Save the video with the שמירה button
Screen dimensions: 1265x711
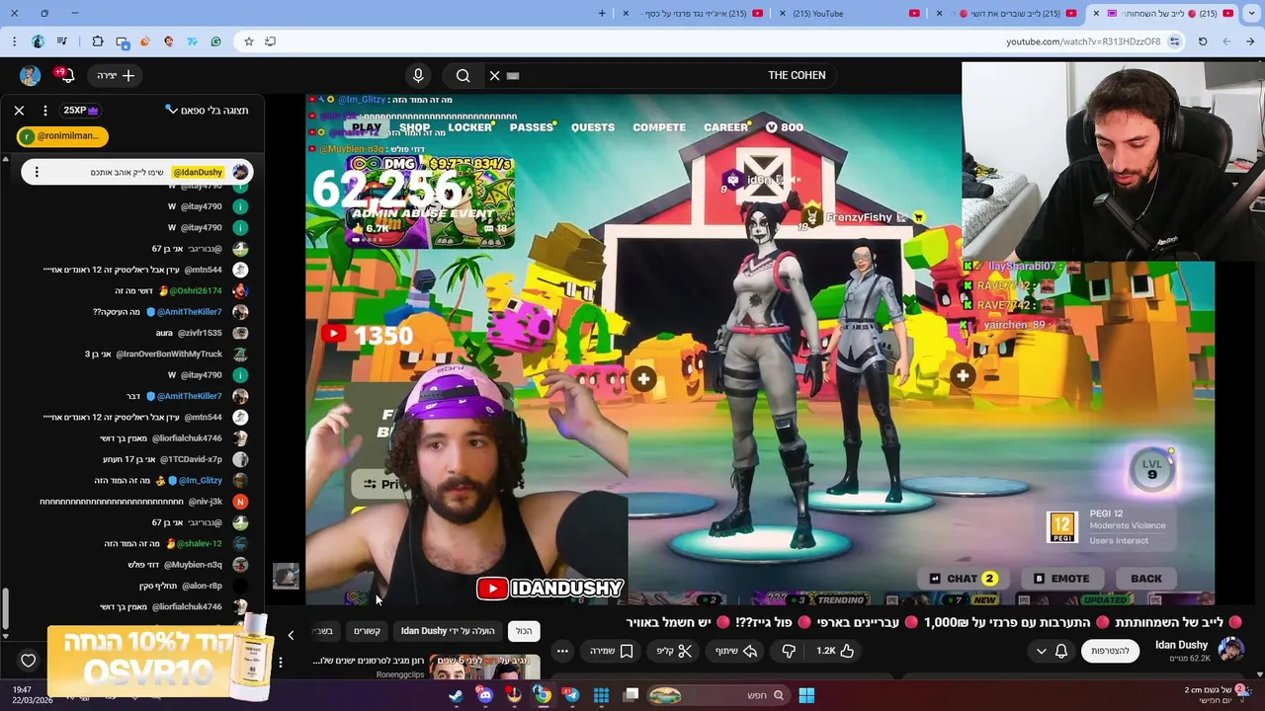(x=611, y=651)
